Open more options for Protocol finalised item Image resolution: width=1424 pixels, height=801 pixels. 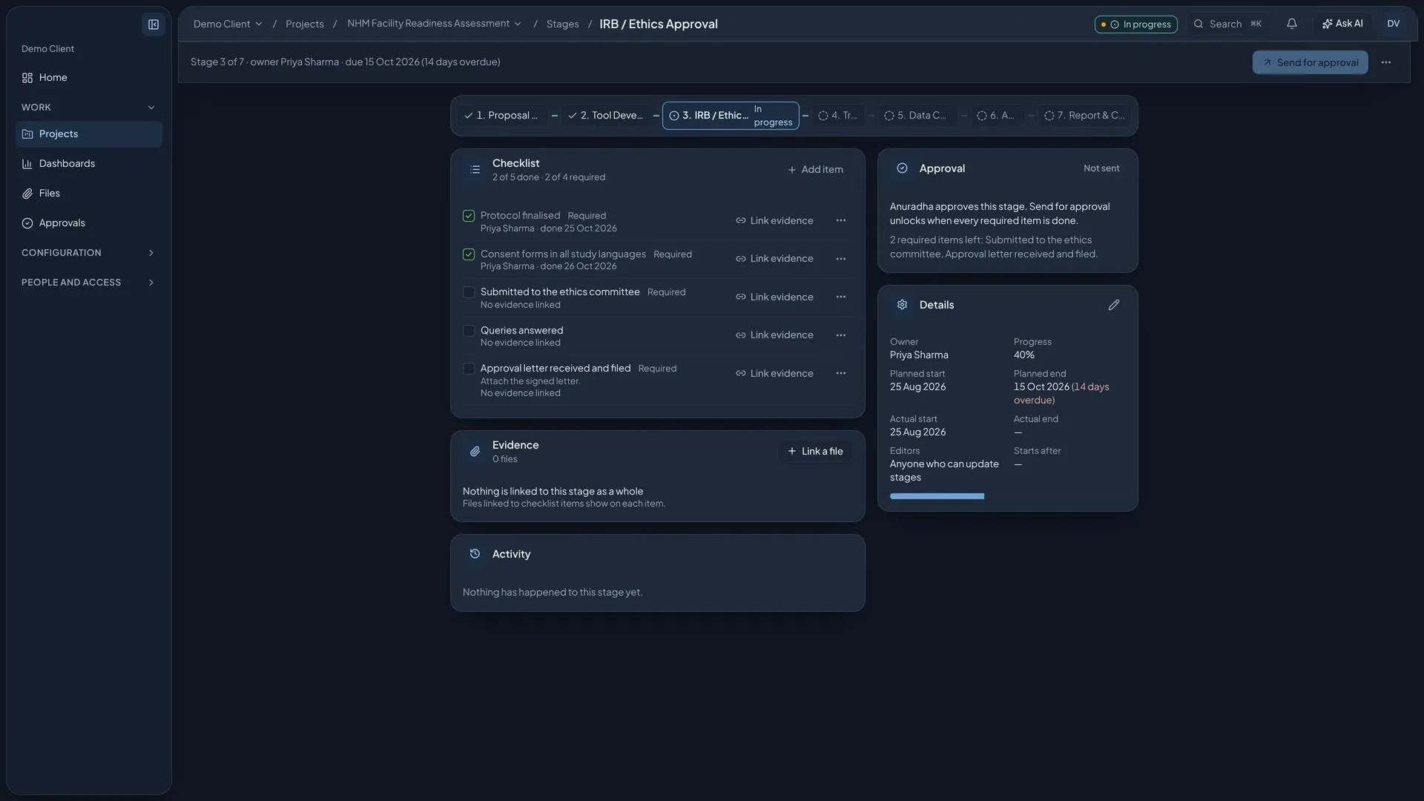(x=840, y=220)
